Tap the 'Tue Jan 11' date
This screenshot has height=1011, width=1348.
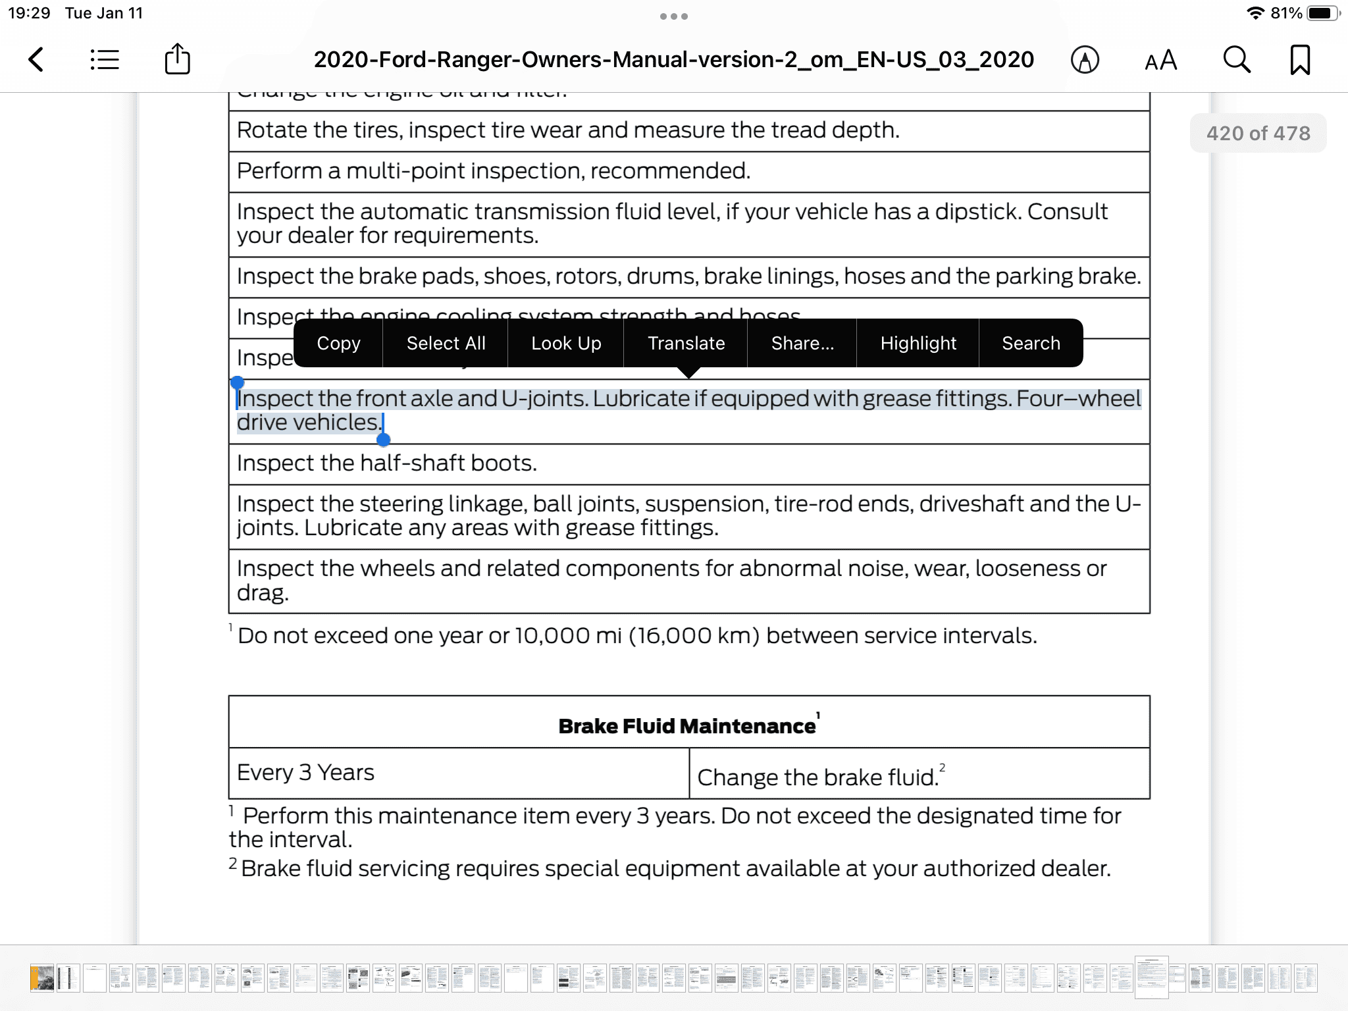pos(104,13)
